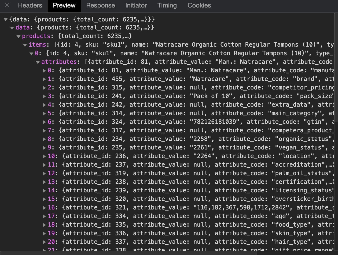
Task: Expand attribute 19 skin_type entry
Action: point(44,234)
